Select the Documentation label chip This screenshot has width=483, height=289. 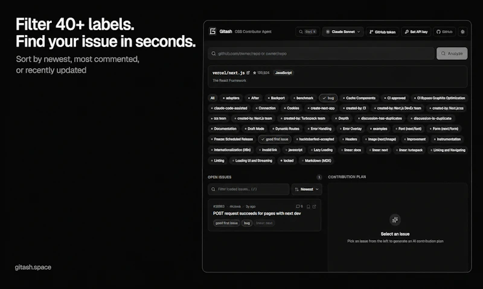(x=223, y=129)
